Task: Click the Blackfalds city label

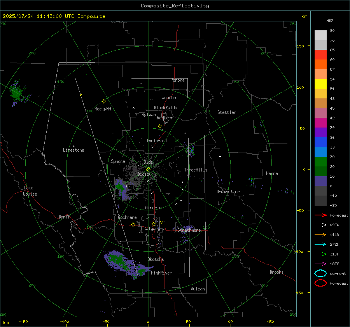Action: coord(165,108)
